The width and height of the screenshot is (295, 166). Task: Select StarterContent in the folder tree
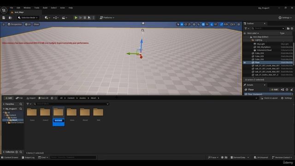[17, 123]
